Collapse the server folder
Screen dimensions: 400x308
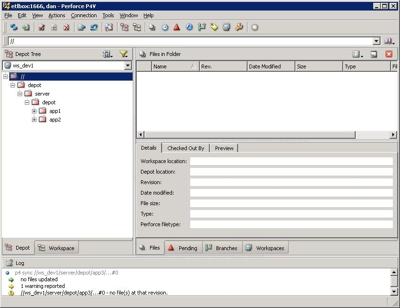pyautogui.click(x=20, y=94)
